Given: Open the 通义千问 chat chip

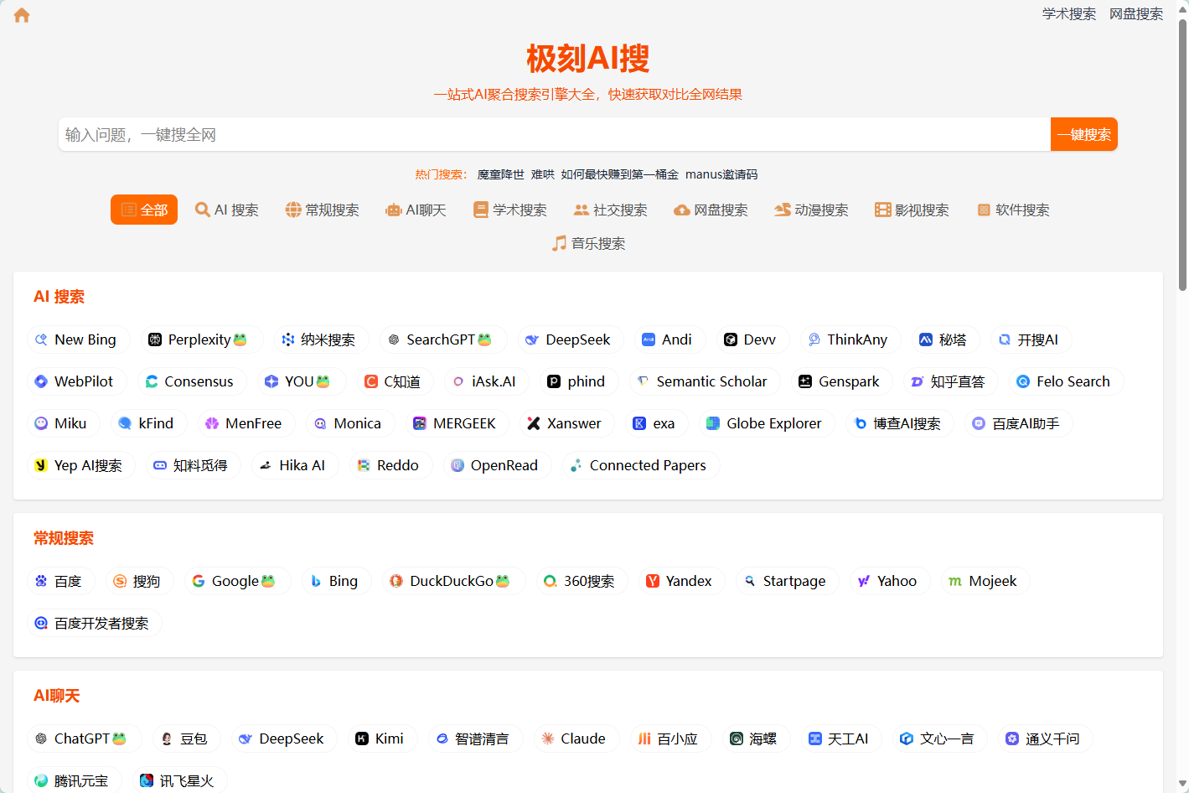Looking at the screenshot, I should 1044,739.
